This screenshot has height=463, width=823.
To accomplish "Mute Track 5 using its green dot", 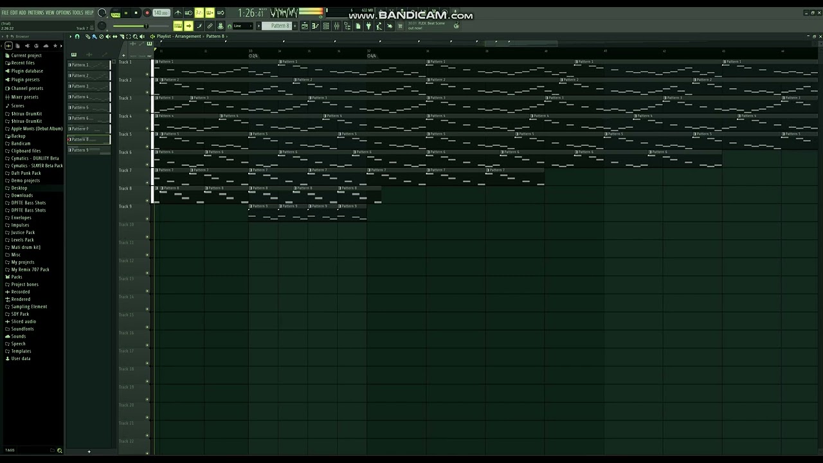I will pos(147,146).
